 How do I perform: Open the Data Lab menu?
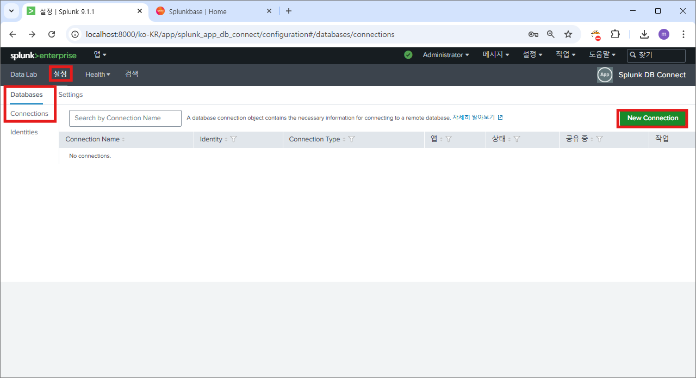[23, 75]
